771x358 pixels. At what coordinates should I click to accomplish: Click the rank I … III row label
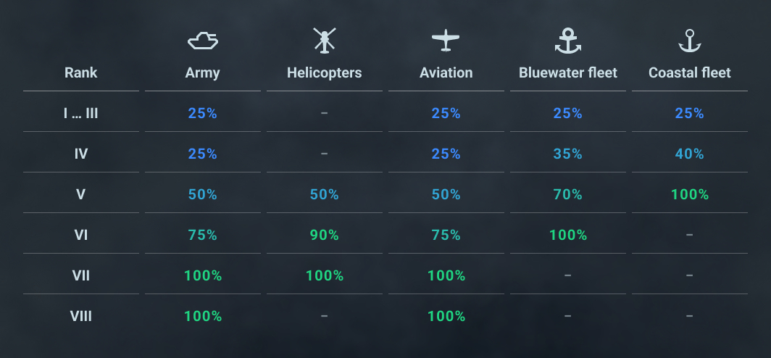[80, 113]
